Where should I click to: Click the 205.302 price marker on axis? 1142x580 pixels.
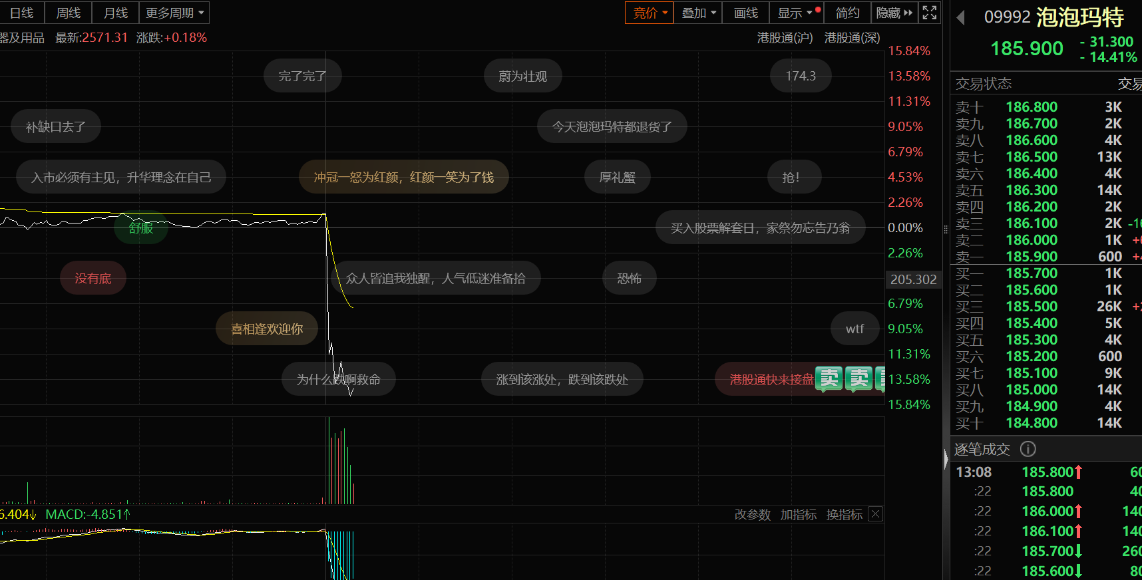(913, 279)
